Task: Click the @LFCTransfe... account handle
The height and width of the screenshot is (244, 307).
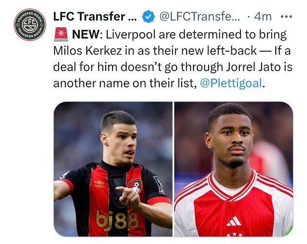Action: click(199, 17)
